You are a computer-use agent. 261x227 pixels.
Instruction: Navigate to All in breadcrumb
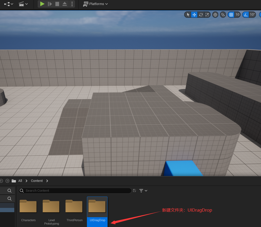20,181
